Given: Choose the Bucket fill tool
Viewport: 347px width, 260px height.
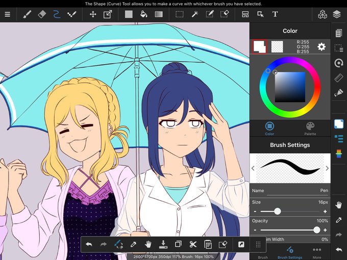Looking at the screenshot, I should (144, 14).
